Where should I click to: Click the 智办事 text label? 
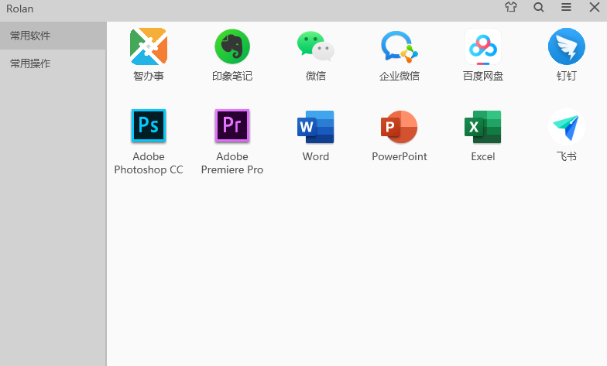pos(149,76)
